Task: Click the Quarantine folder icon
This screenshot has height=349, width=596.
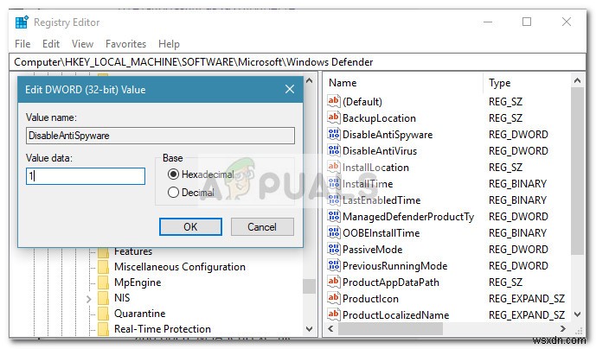Action: pos(104,314)
